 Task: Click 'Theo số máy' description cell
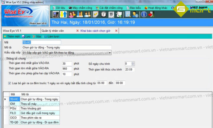coord(40,104)
